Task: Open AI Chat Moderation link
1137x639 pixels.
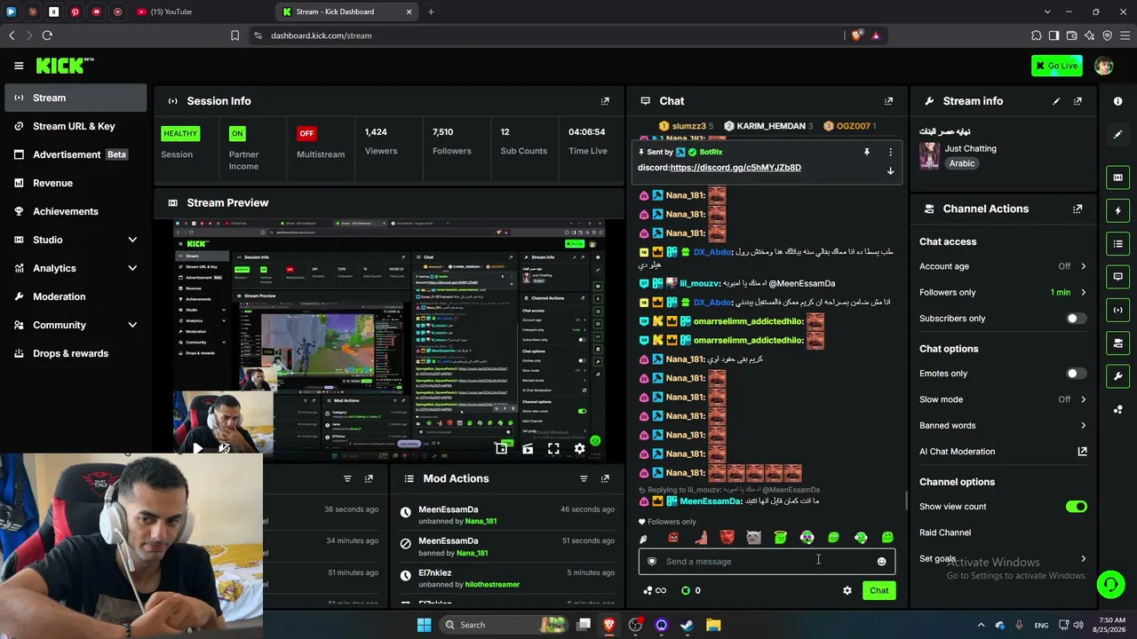Action: [x=1003, y=451]
